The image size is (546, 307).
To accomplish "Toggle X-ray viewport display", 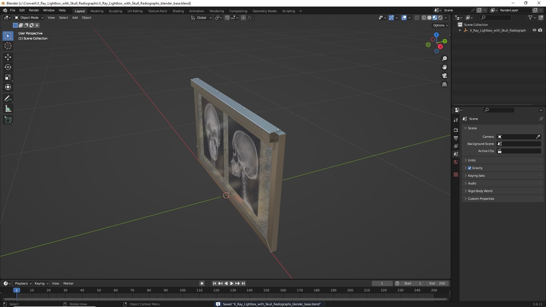I will (x=417, y=18).
